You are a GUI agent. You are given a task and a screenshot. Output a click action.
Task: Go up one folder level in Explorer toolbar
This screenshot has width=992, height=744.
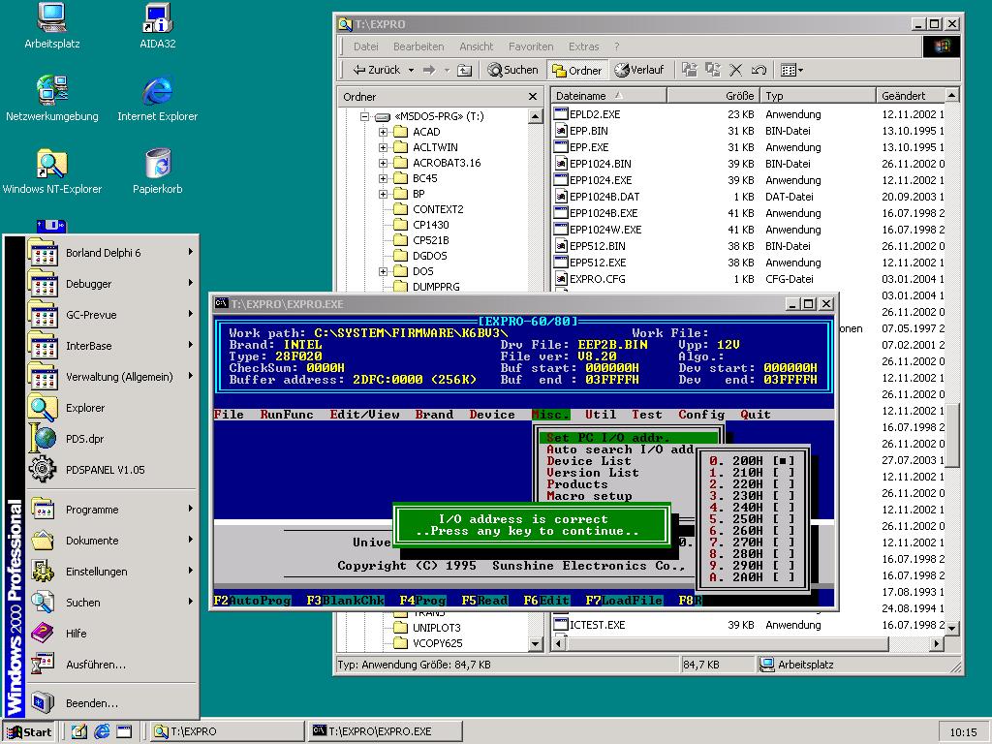[x=465, y=70]
